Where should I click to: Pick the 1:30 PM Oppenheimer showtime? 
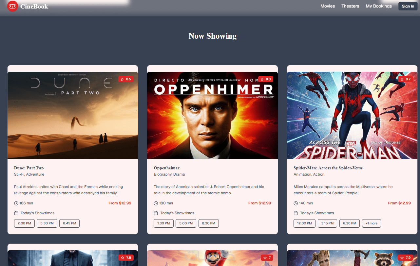pyautogui.click(x=163, y=223)
